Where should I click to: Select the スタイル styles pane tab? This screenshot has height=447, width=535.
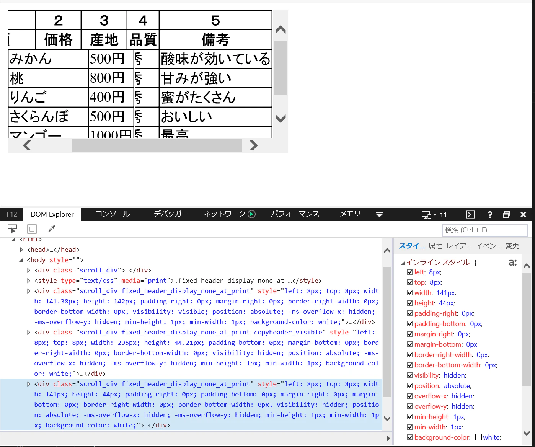(412, 246)
